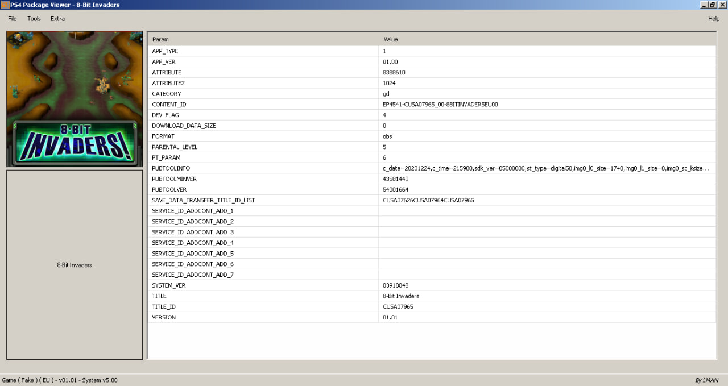Select the APP_VER parameter row
Screen dimensions: 728x386
[x=432, y=62]
